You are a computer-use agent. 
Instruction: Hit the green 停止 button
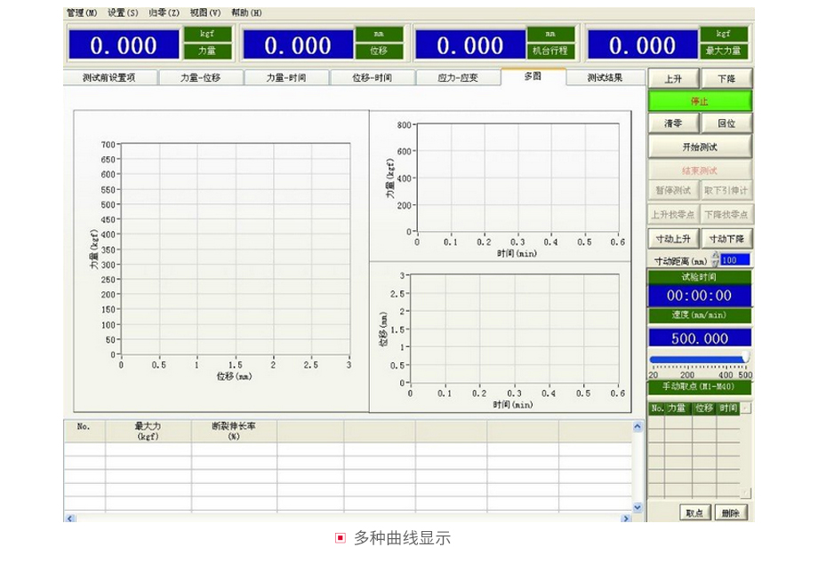click(700, 101)
